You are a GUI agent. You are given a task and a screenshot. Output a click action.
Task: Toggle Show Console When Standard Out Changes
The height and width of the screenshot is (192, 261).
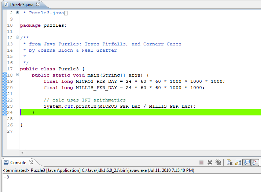coord(246,162)
